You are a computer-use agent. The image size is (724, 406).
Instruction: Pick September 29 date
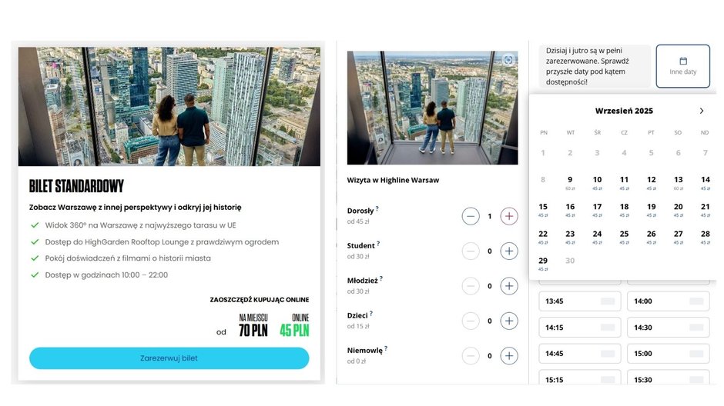543,263
